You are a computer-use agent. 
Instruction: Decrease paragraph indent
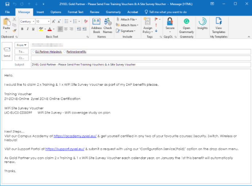79,29
